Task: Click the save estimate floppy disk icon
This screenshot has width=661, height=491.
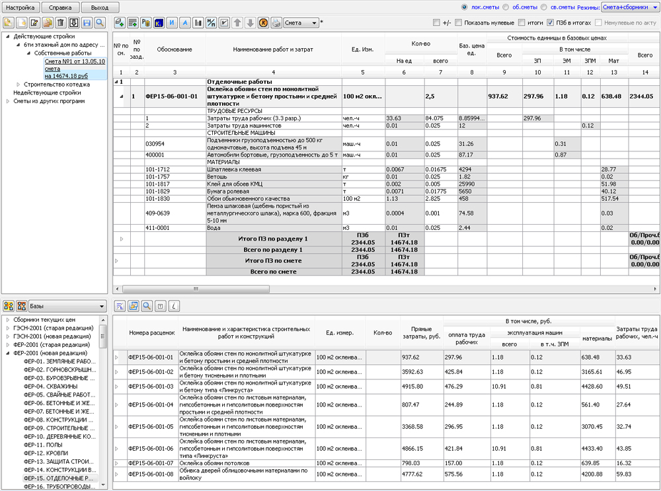Action: (87, 23)
